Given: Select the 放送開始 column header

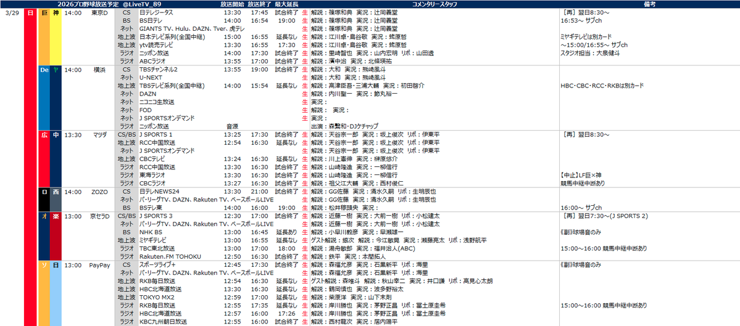Looking at the screenshot, I should pyautogui.click(x=232, y=4).
